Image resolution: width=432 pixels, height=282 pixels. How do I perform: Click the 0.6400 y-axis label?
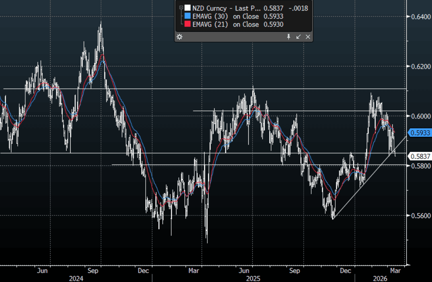click(419, 16)
